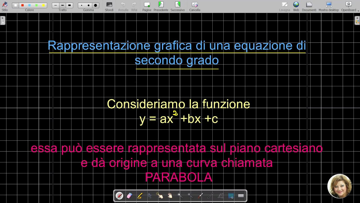Choose the medium Tratto line width
This screenshot has height=203, width=360.
click(x=62, y=5)
